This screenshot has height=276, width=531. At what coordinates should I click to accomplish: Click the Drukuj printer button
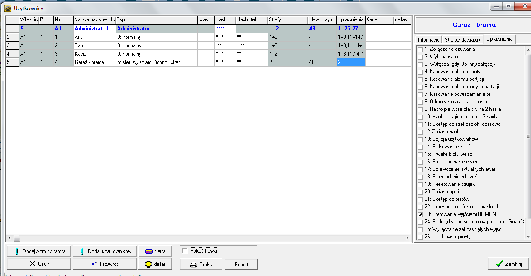201,265
